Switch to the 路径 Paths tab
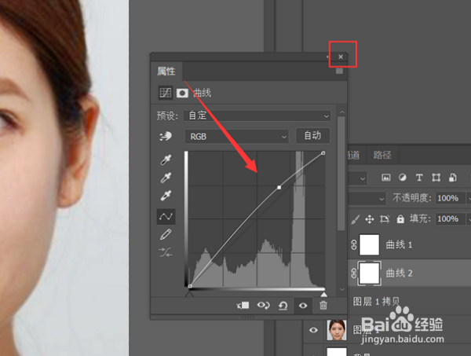The height and width of the screenshot is (356, 471). coord(382,155)
